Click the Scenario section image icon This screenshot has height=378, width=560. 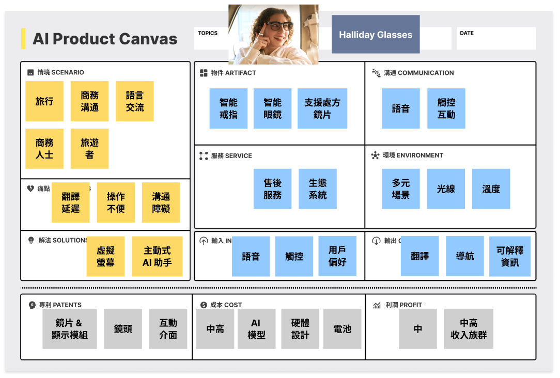click(x=30, y=72)
